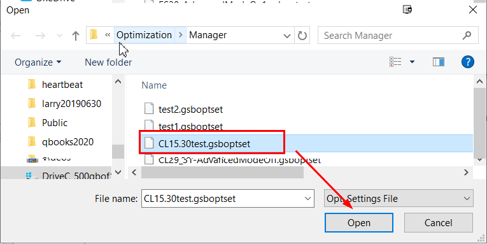This screenshot has height=244, width=487.
Task: Expand the address bar history dropdown
Action: (x=287, y=36)
